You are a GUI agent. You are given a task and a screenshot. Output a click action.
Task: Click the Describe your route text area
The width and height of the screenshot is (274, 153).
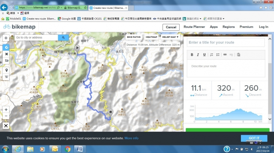point(226,68)
